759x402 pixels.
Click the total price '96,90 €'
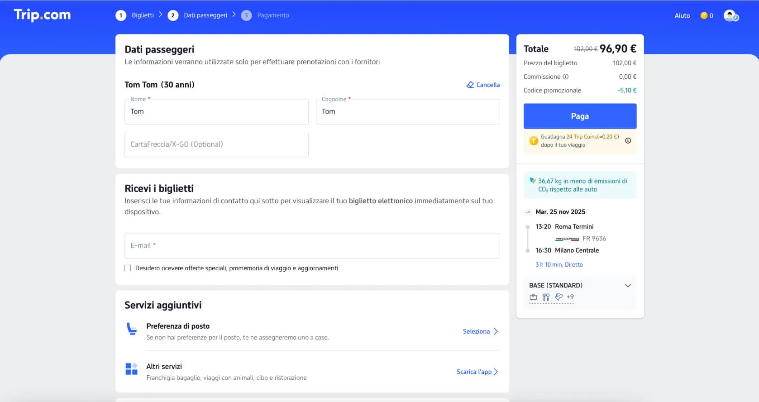click(618, 48)
